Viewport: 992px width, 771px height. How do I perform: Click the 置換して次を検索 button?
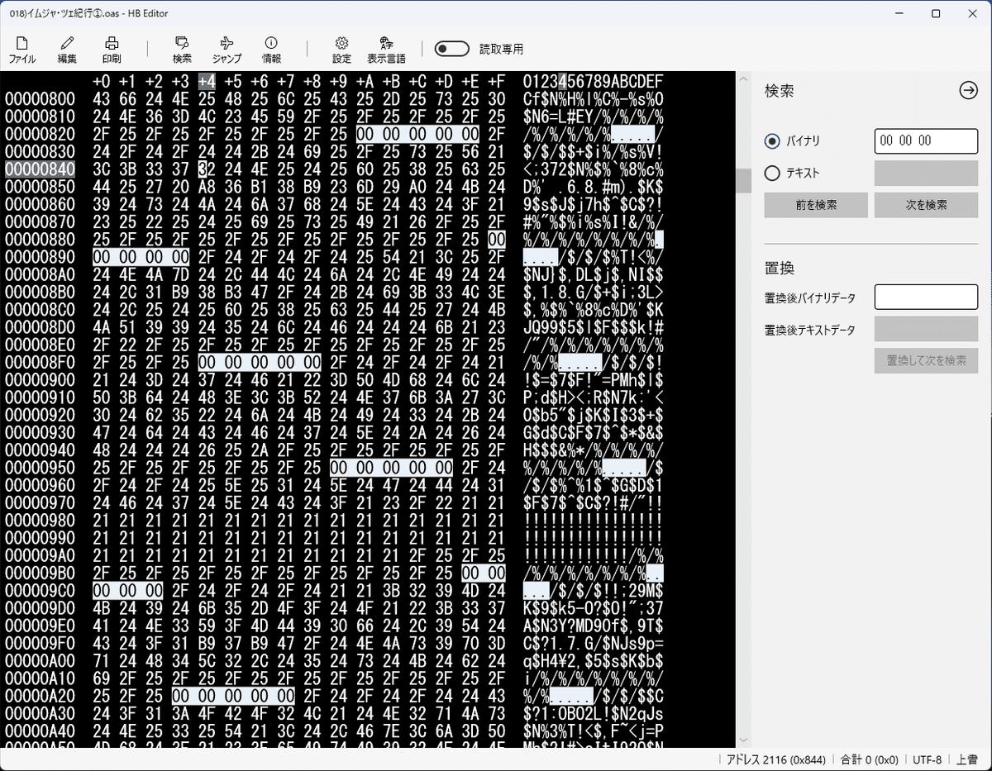click(926, 360)
